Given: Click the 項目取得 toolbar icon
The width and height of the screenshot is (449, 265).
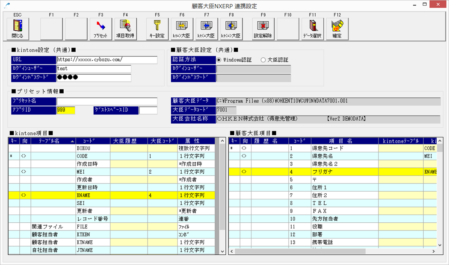Looking at the screenshot, I should [125, 29].
